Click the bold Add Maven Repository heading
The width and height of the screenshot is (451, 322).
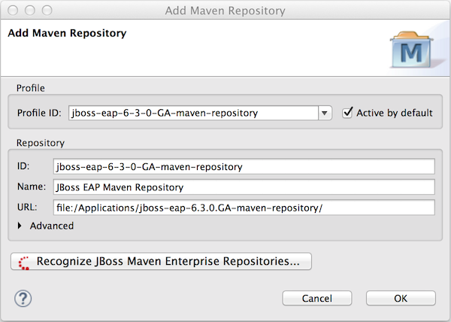pos(66,33)
